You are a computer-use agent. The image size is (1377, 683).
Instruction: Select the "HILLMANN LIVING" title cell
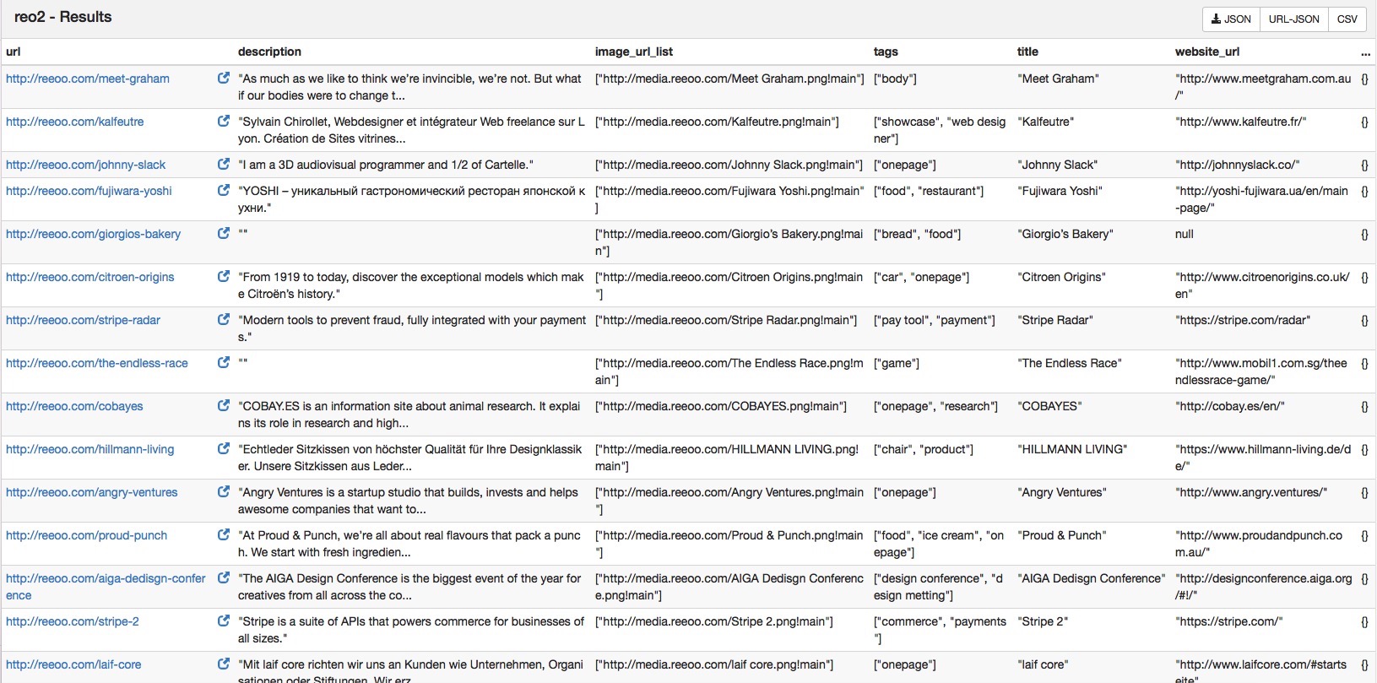[1072, 449]
